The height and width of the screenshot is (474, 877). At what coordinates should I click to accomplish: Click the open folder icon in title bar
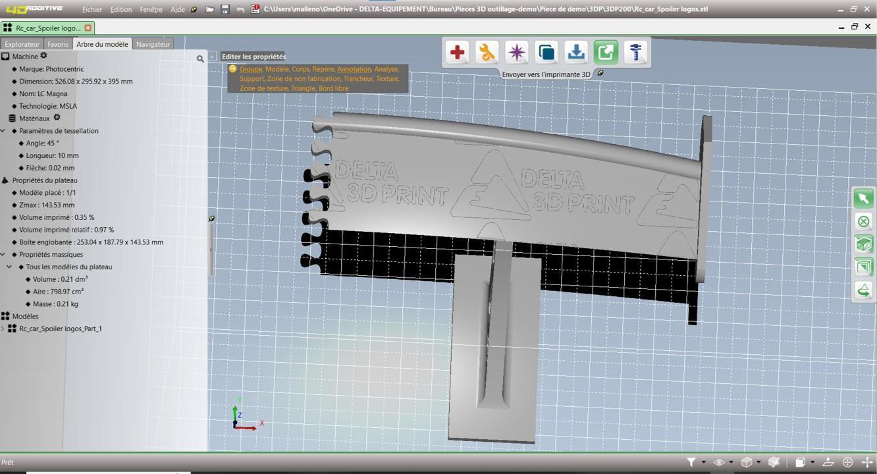[x=209, y=9]
